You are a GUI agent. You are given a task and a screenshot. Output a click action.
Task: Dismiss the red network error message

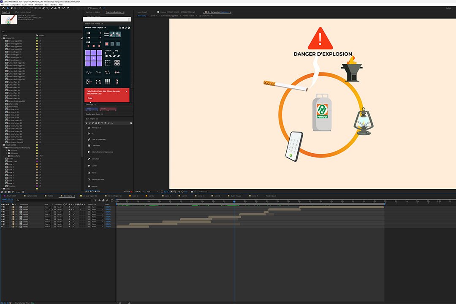coord(126,91)
